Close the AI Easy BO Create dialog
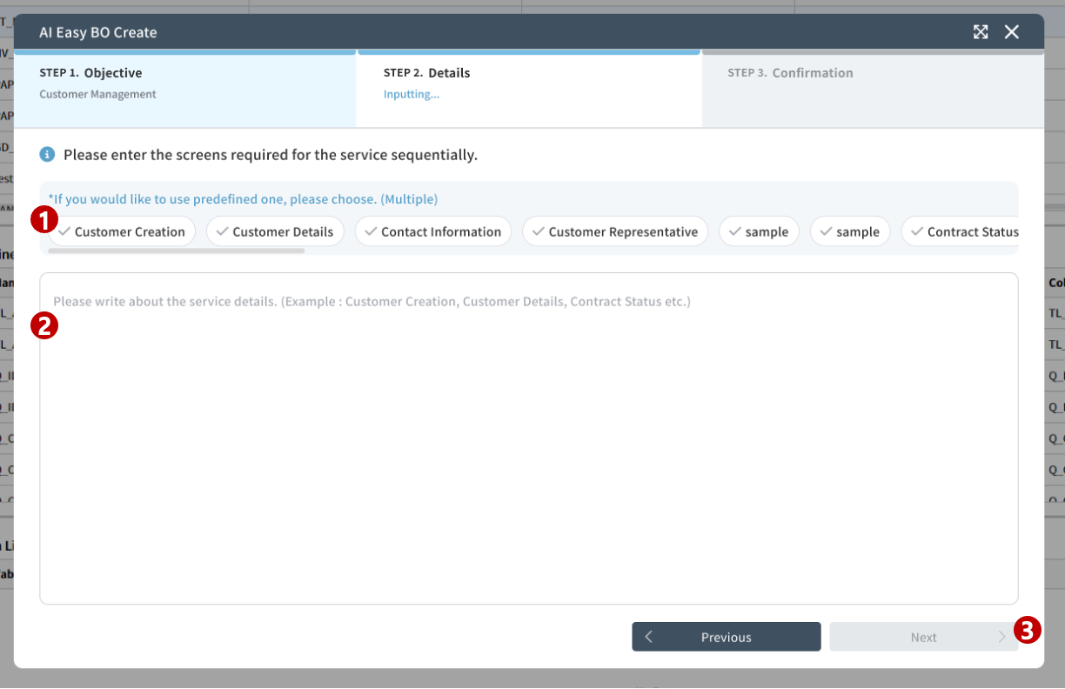Screen dimensions: 1065x689 [1012, 32]
